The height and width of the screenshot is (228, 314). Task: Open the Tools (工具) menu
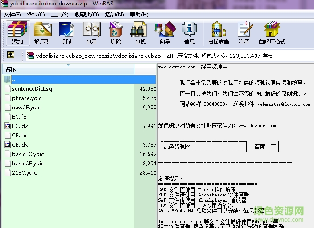[x=60, y=14]
